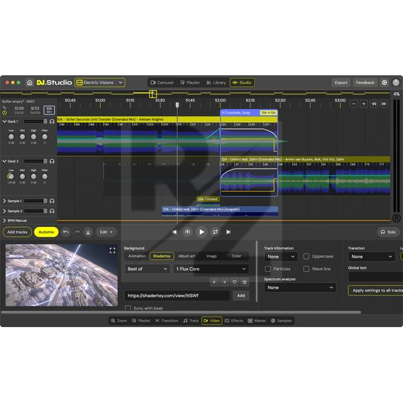Open the user profile avatar
The width and height of the screenshot is (403, 403).
[x=396, y=82]
